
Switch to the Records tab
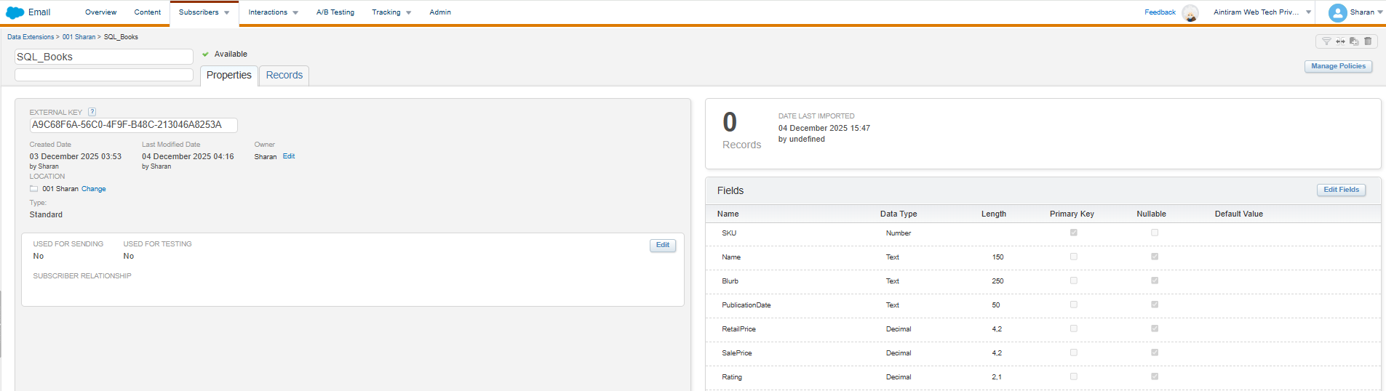pos(284,76)
